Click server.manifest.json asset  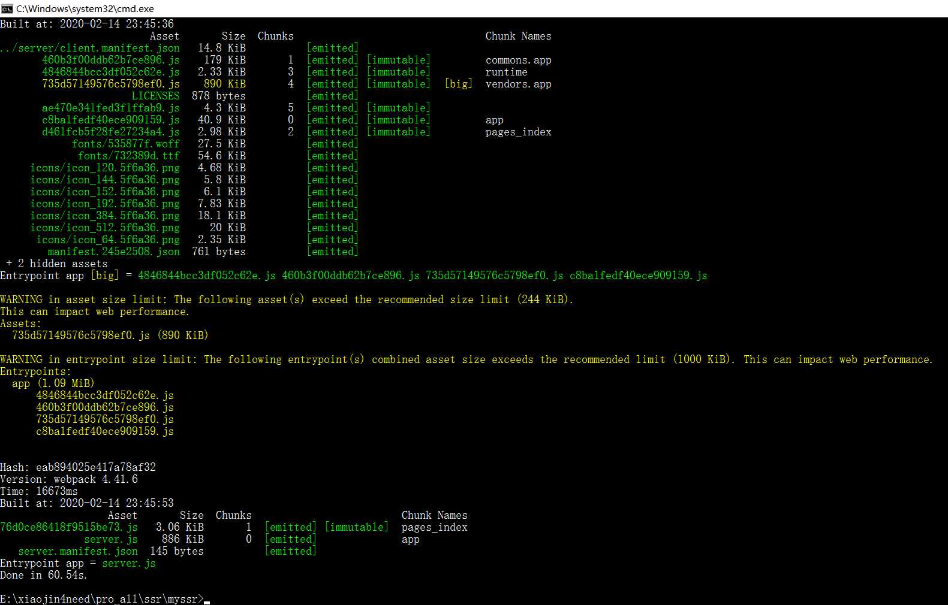(78, 551)
